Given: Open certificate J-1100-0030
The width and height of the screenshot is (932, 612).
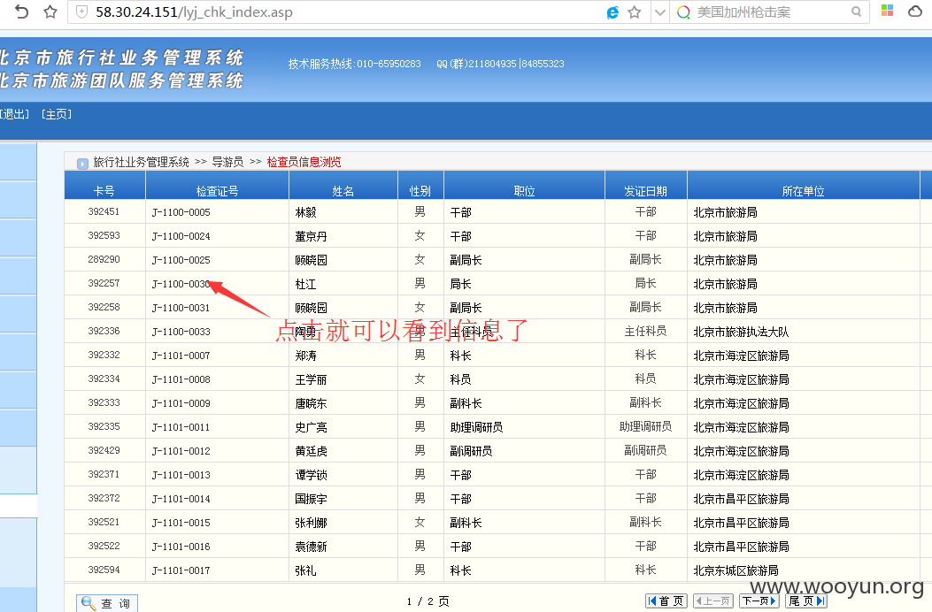Looking at the screenshot, I should pyautogui.click(x=181, y=284).
